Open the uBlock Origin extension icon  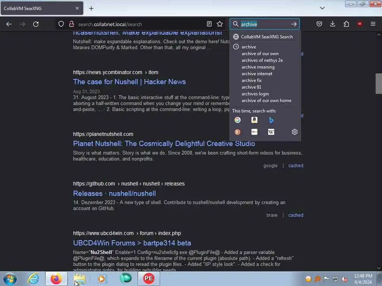(360, 24)
